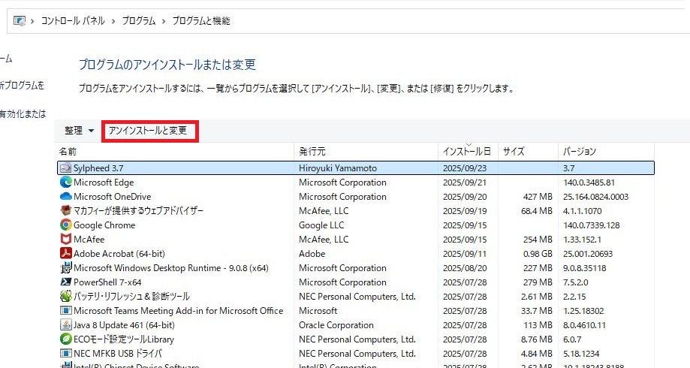Select the Microsoft Edge icon
The width and height of the screenshot is (690, 368).
pyautogui.click(x=66, y=182)
